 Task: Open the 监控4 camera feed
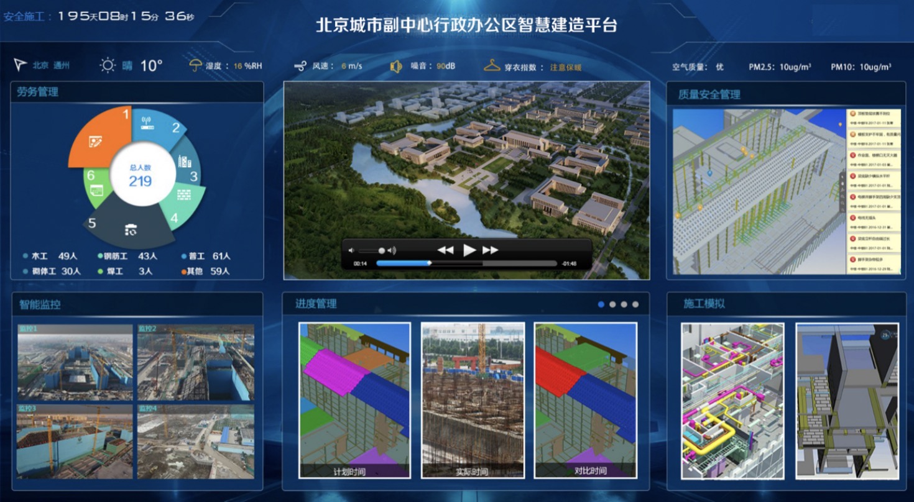click(195, 441)
